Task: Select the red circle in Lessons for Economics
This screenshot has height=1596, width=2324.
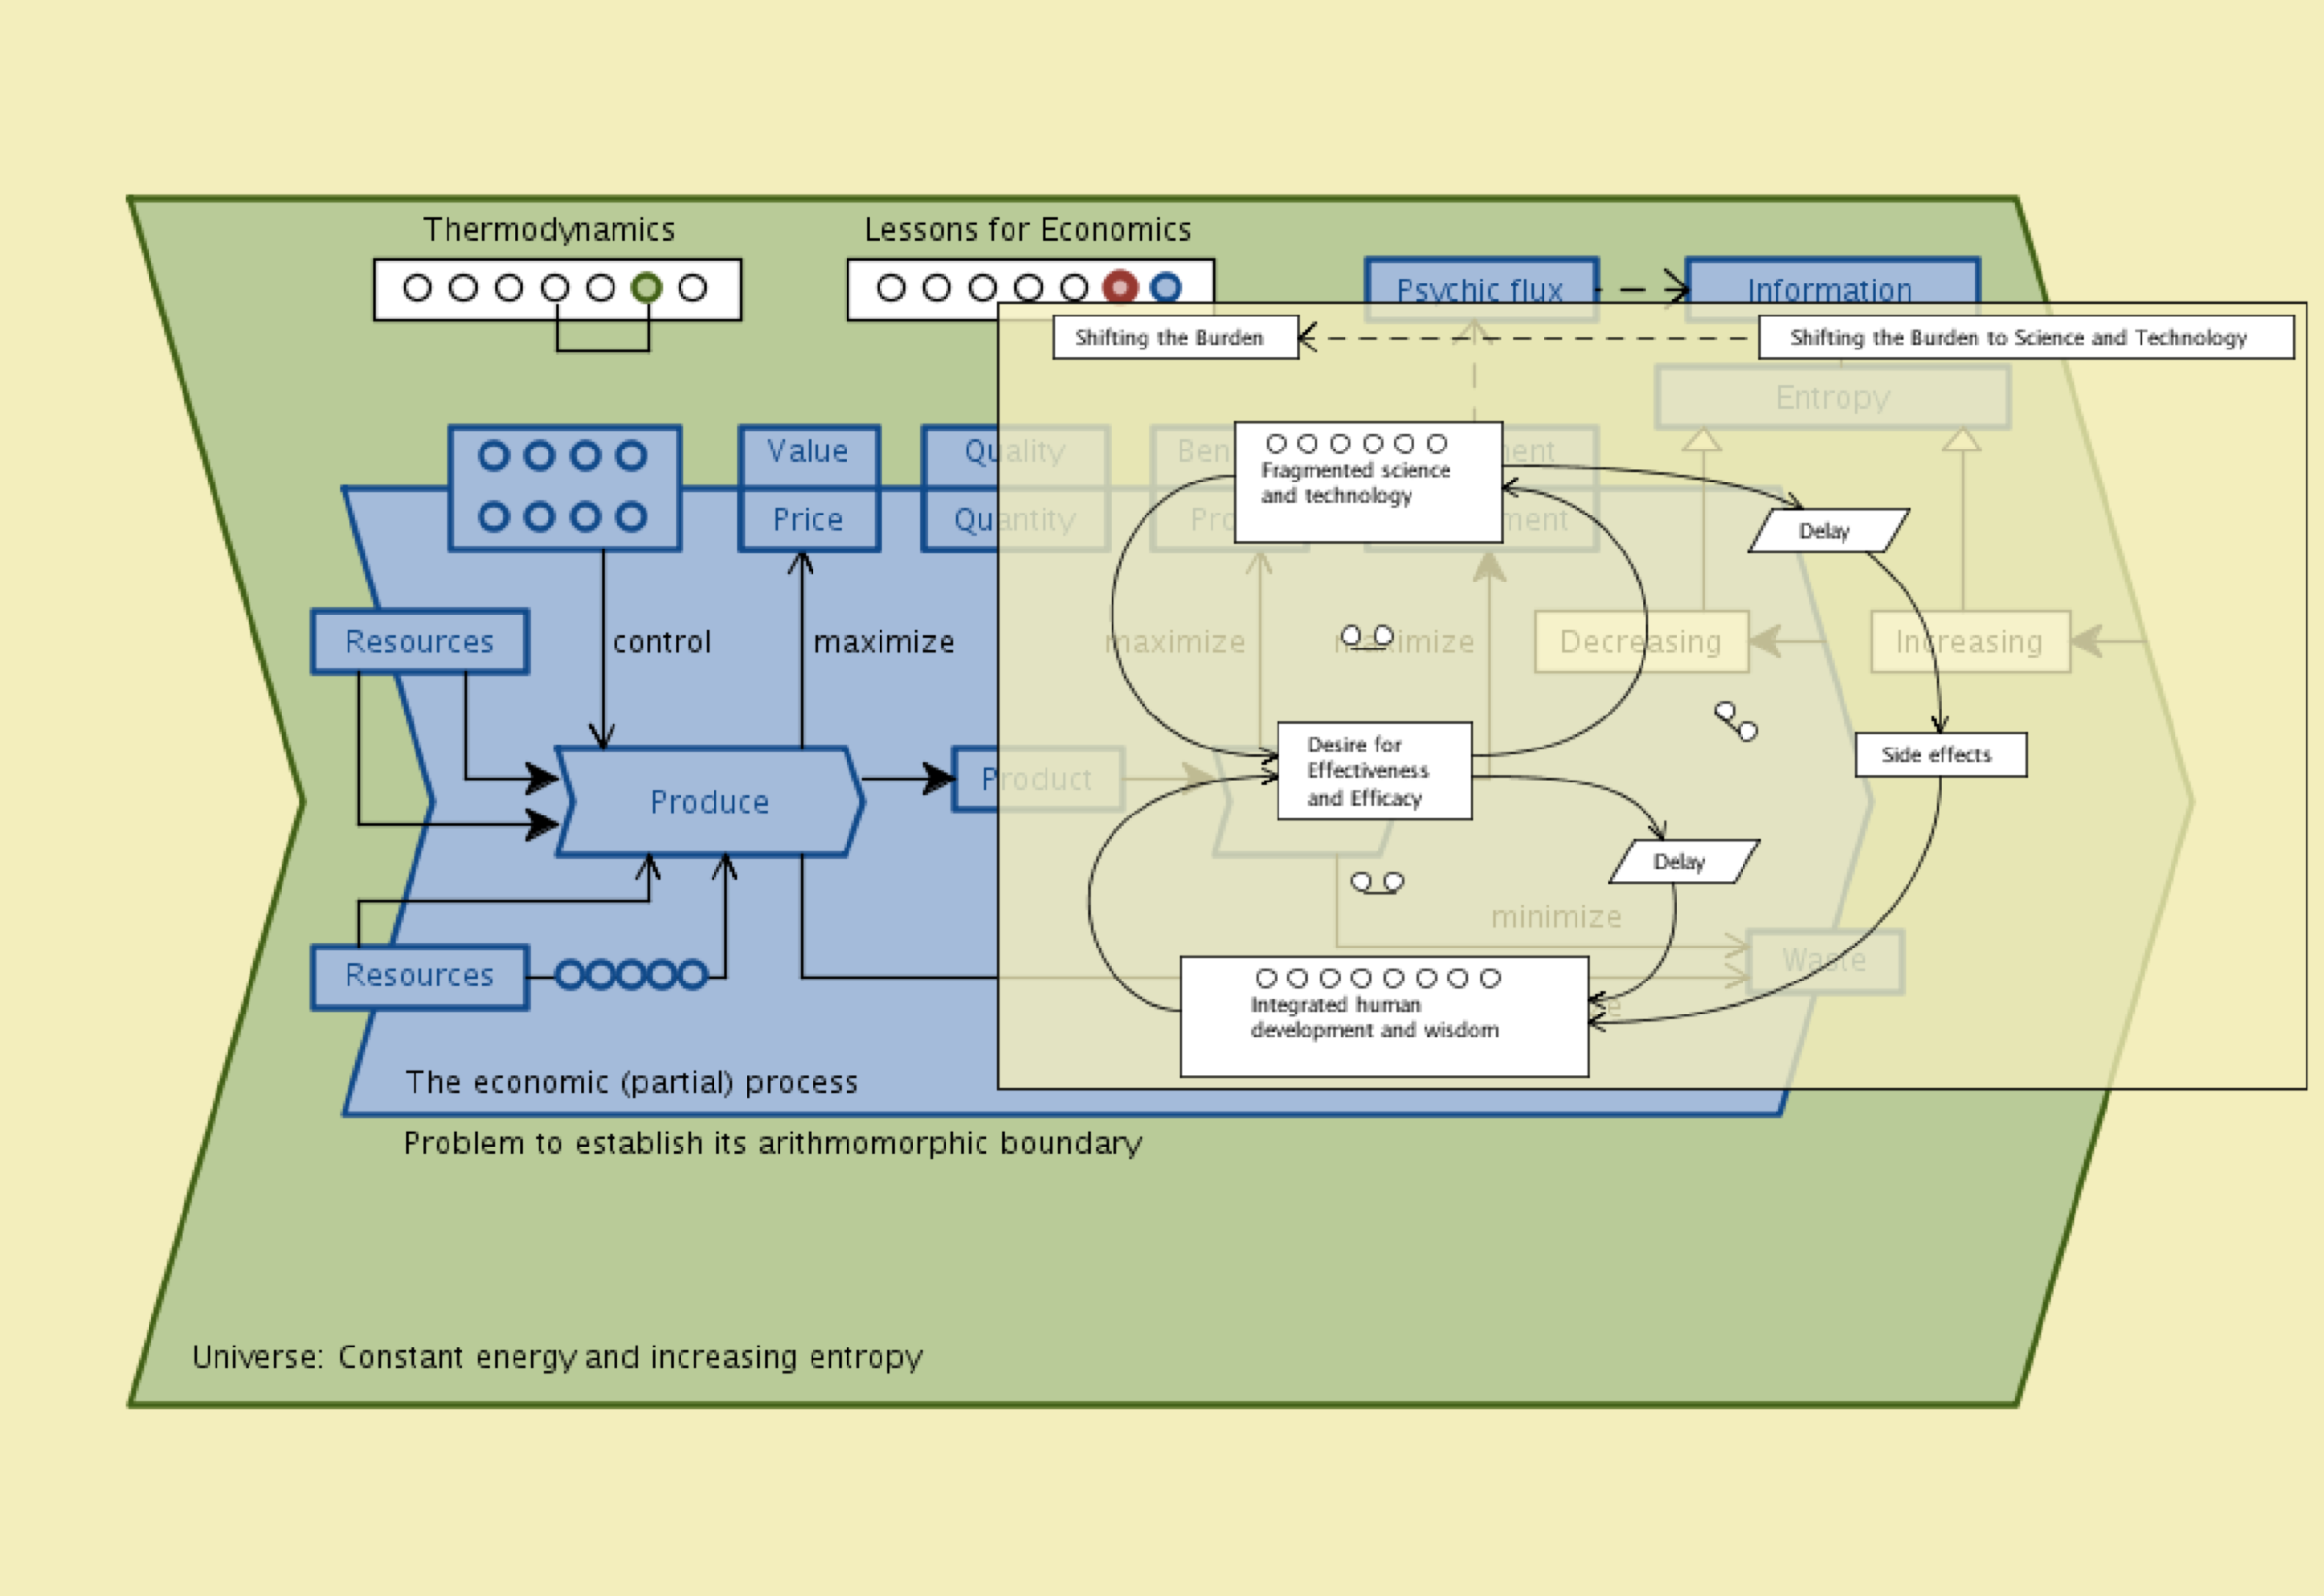Action: [x=1120, y=288]
